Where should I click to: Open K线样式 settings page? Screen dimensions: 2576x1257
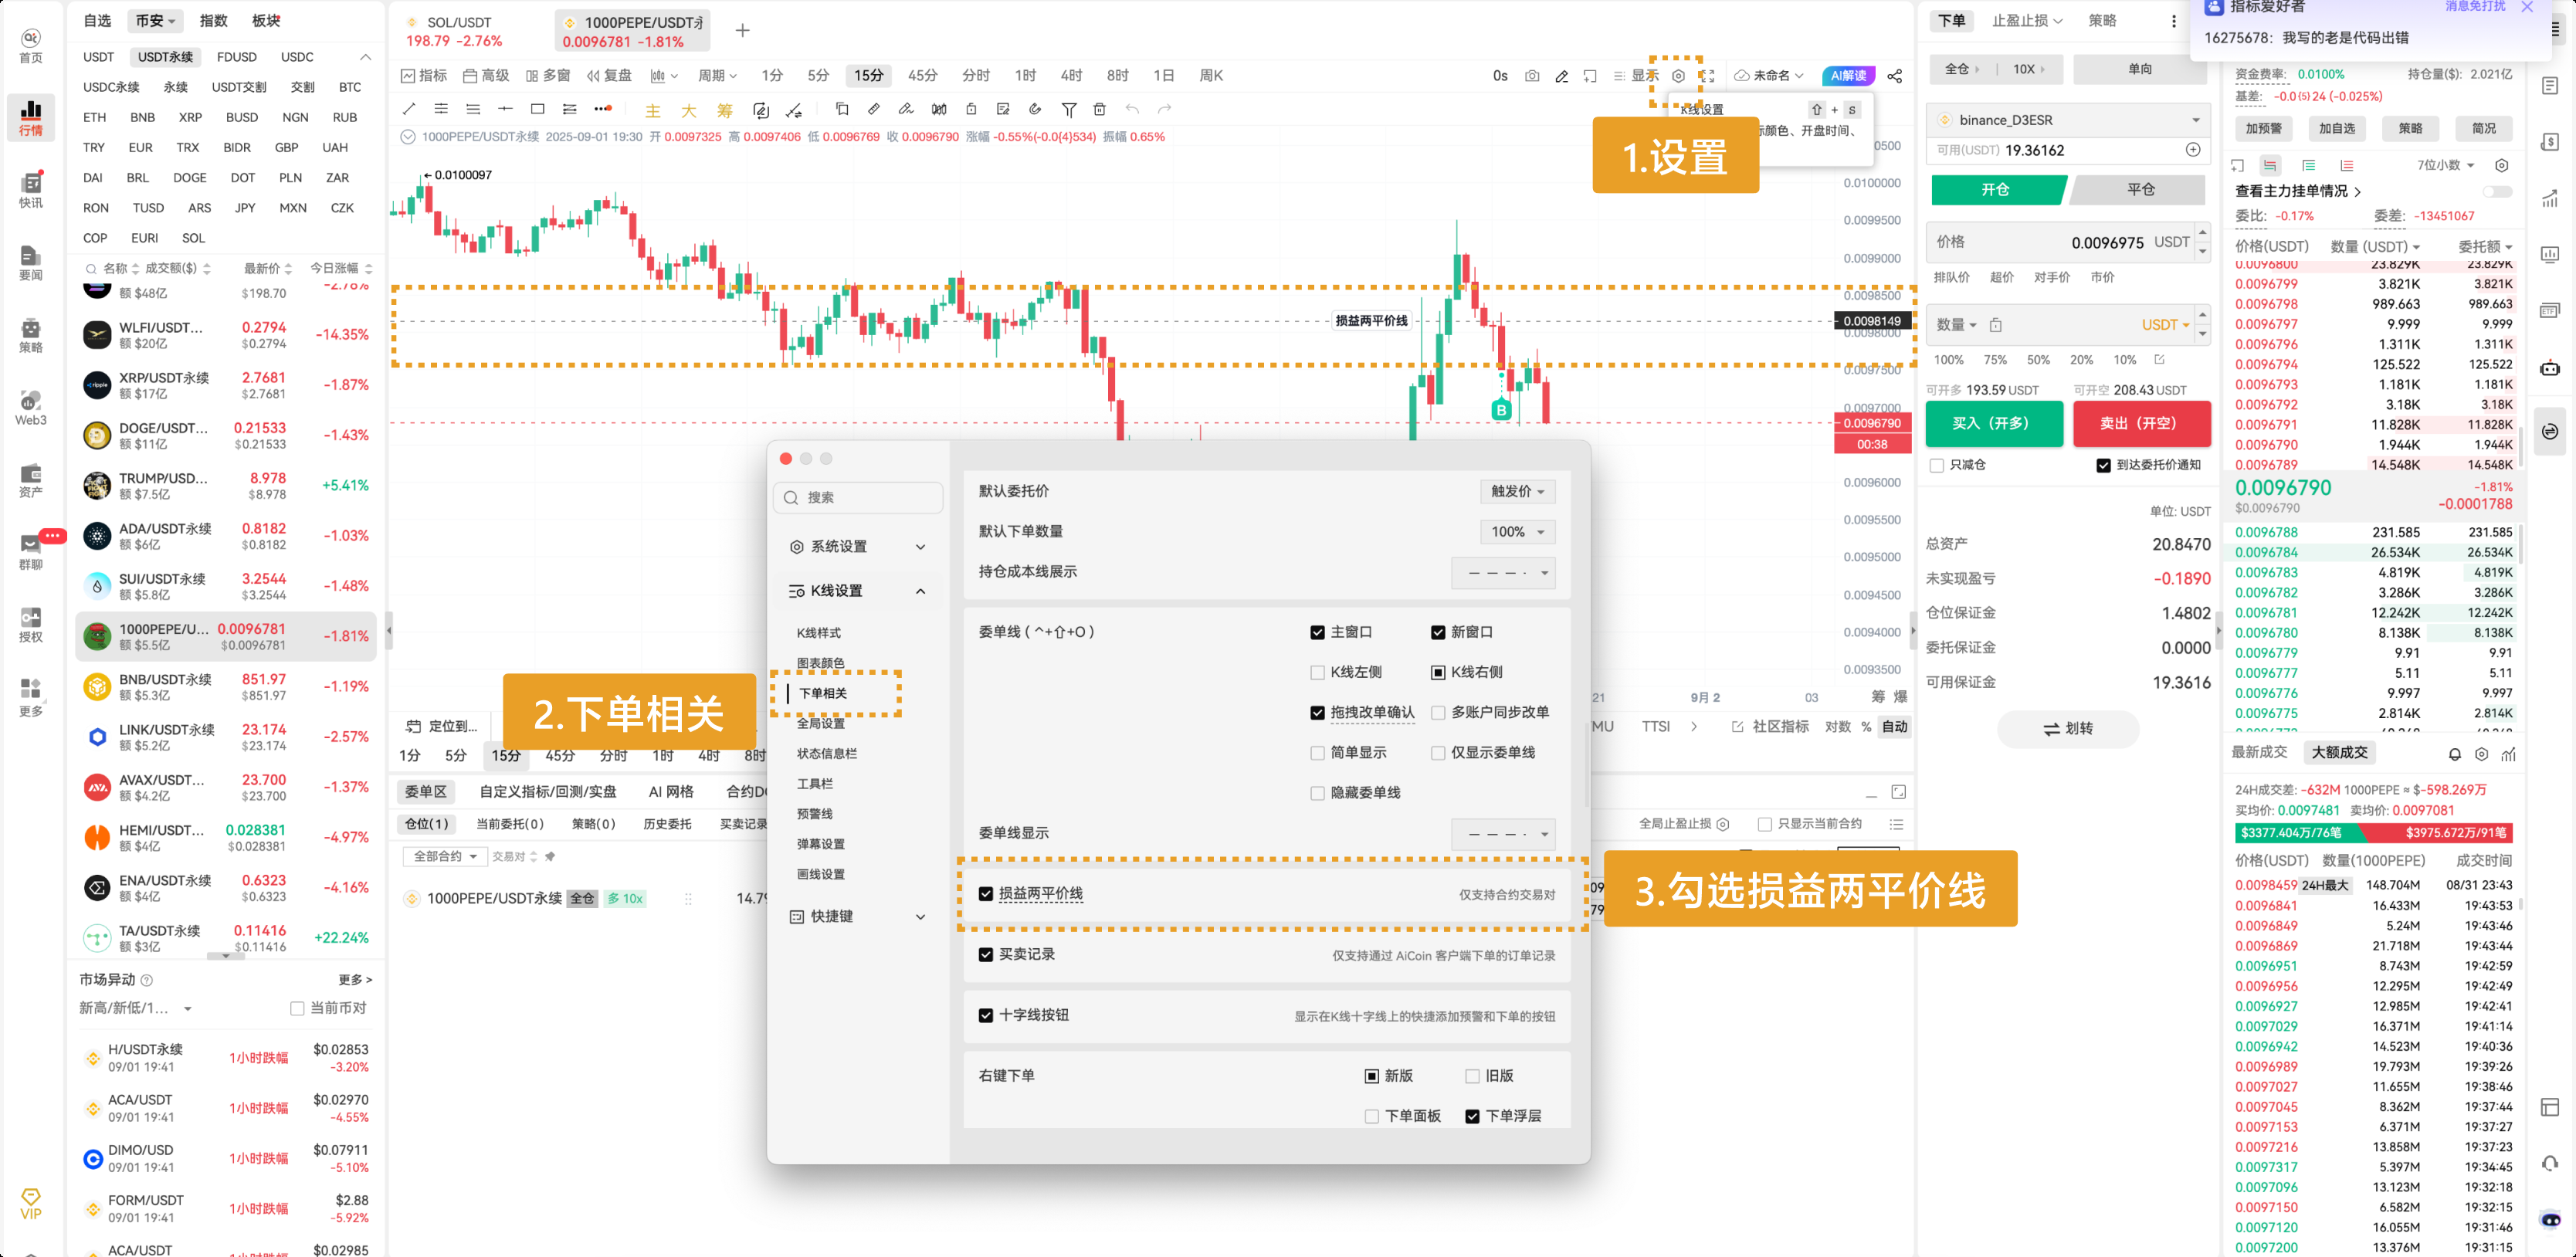pos(818,633)
